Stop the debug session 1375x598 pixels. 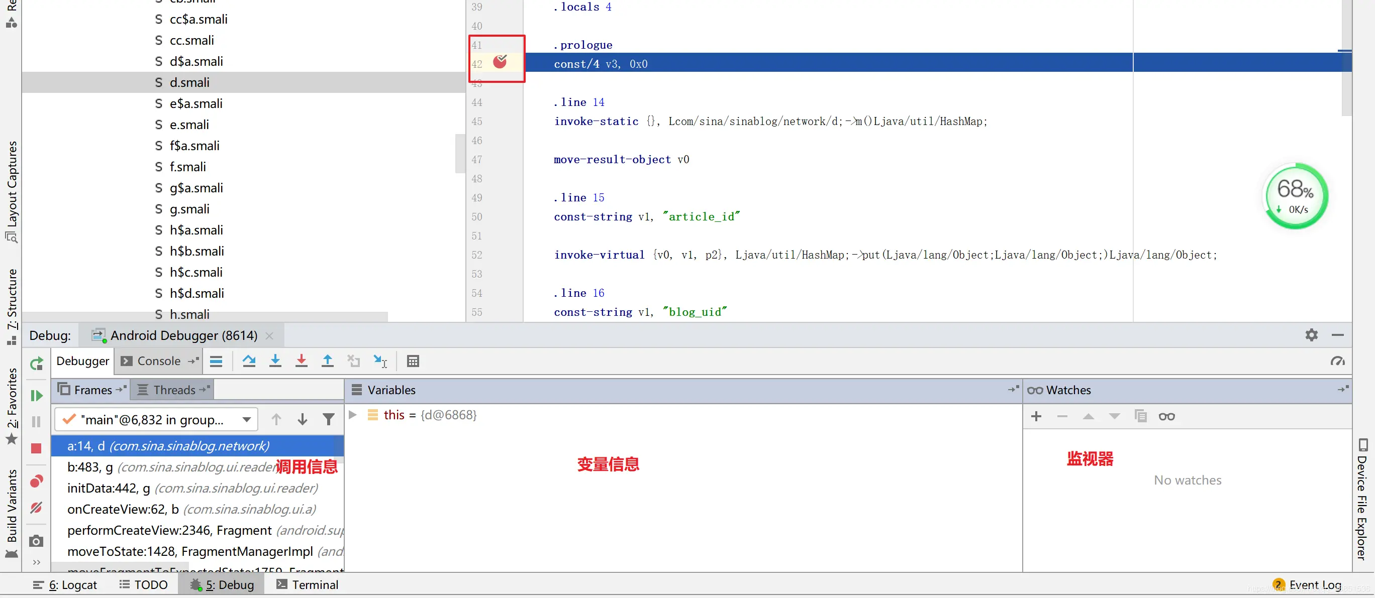pyautogui.click(x=36, y=449)
